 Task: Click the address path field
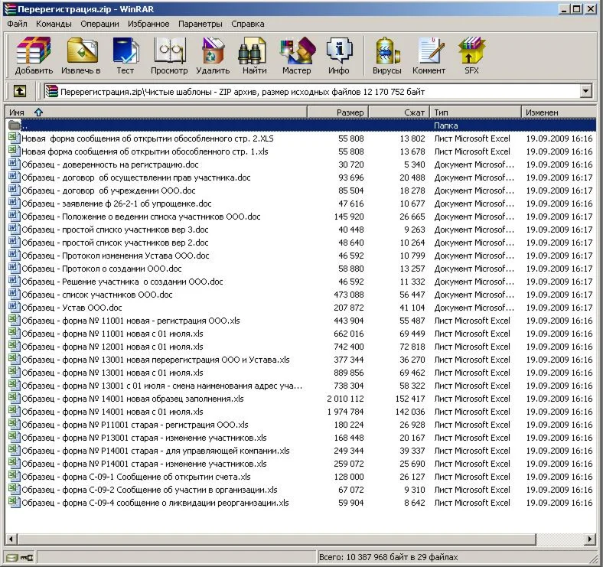click(x=306, y=91)
